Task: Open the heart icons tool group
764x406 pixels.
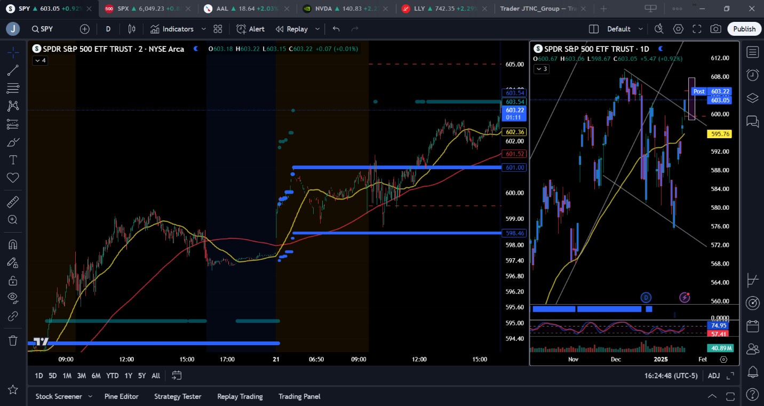Action: click(x=13, y=178)
